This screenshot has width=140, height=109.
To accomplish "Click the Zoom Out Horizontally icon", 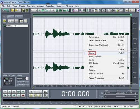I will pos(35,92).
